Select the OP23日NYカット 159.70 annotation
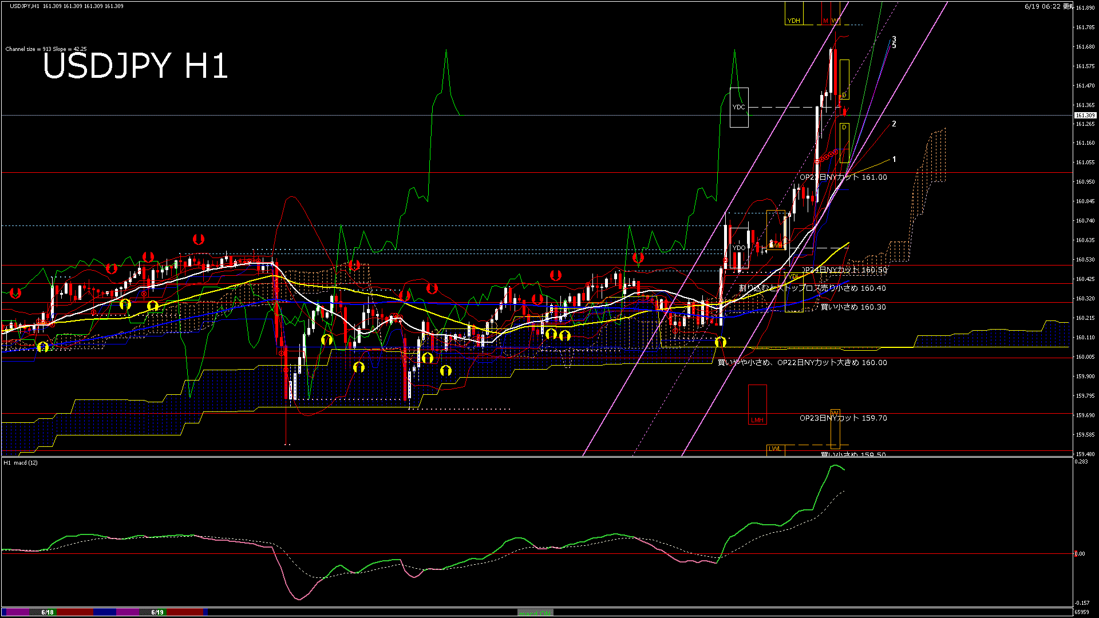The width and height of the screenshot is (1099, 618). [843, 418]
